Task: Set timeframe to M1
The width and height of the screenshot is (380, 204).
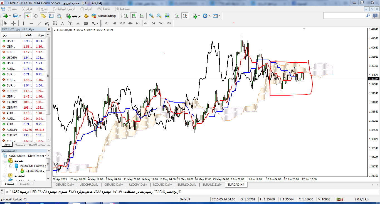Action: [x=107, y=23]
